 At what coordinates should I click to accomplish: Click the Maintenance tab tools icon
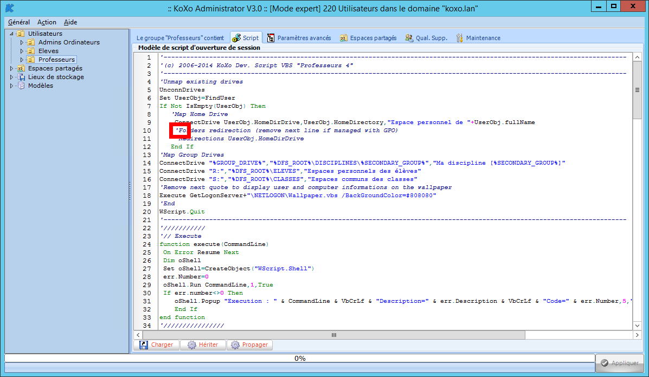pyautogui.click(x=459, y=38)
